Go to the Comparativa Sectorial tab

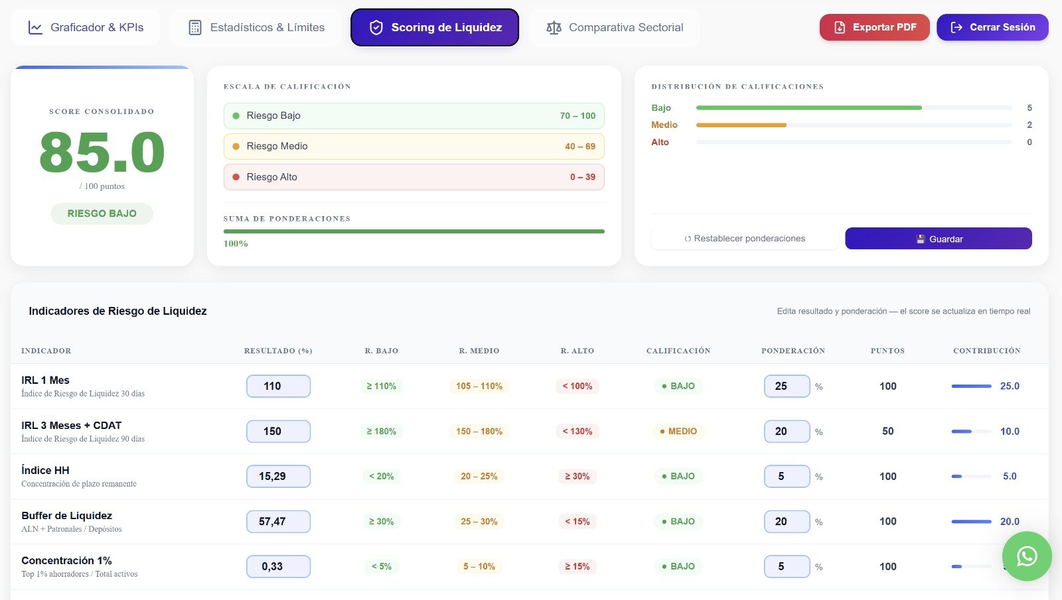(615, 27)
